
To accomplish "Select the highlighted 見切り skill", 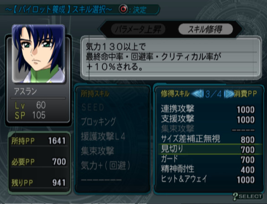I will coord(210,149).
